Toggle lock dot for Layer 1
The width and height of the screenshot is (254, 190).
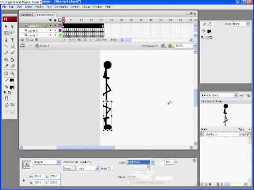[x=55, y=35]
